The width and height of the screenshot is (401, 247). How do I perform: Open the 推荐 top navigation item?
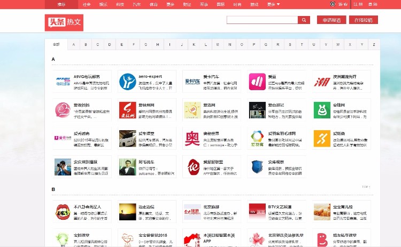[61, 4]
